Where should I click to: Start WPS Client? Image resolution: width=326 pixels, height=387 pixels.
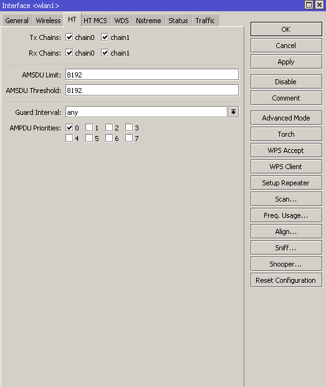286,167
